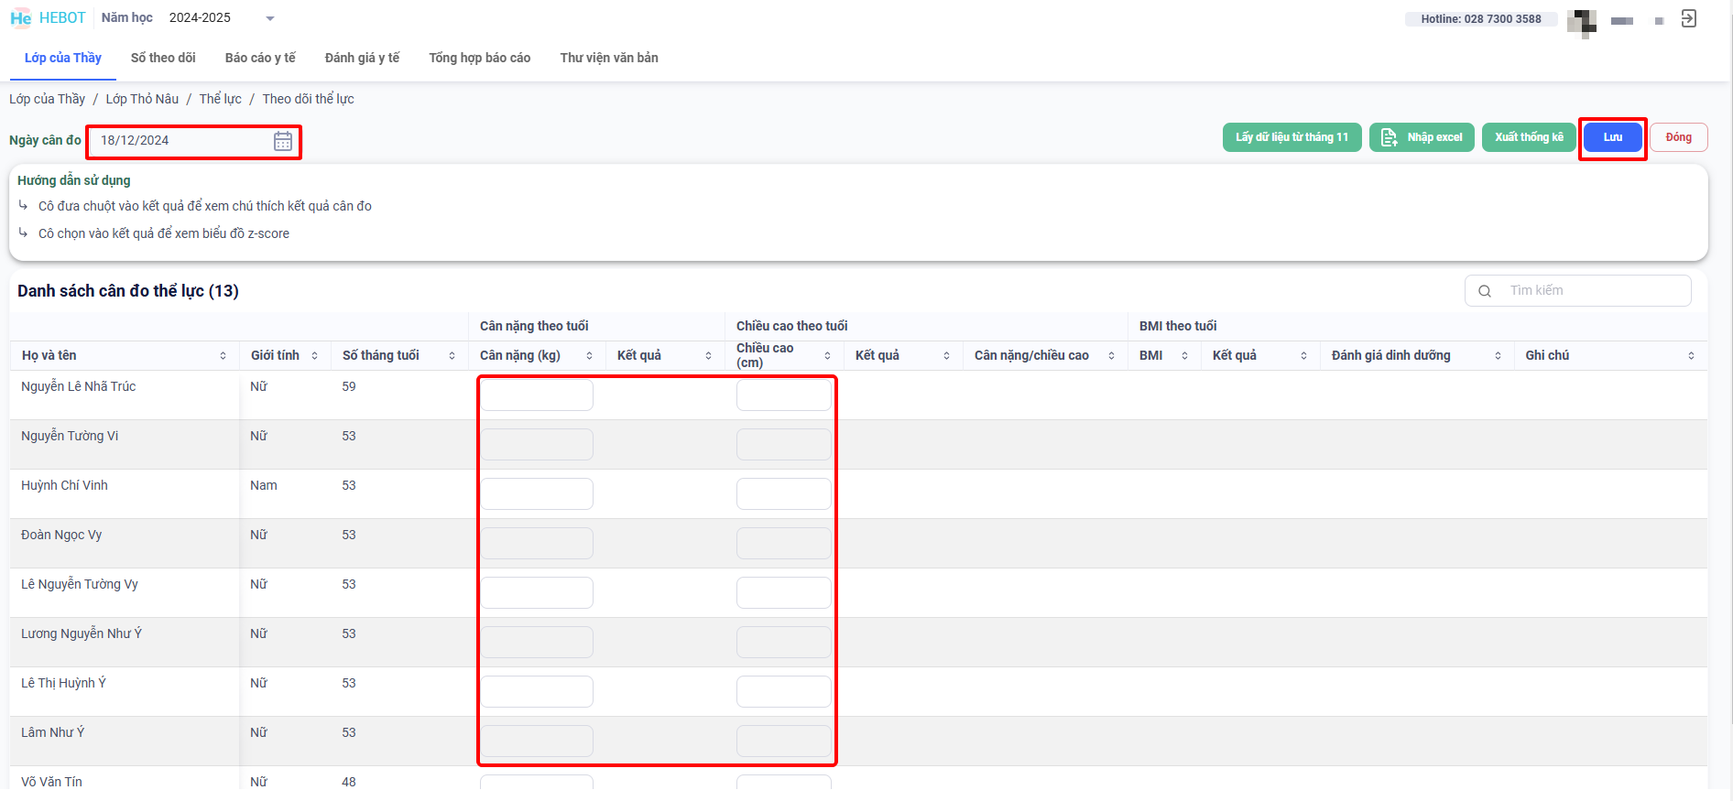Screen dimensions: 1733x801
Task: Sort the Ghi chú column
Action: click(1691, 356)
